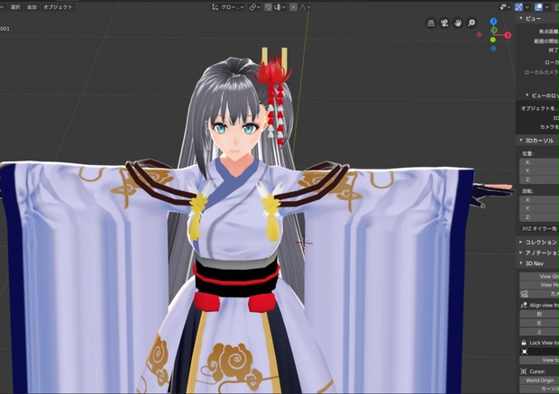Click the 範囲の開始 clip start label

tap(546, 41)
